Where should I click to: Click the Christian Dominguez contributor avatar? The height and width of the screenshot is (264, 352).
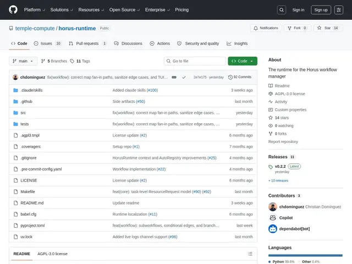[x=273, y=207]
